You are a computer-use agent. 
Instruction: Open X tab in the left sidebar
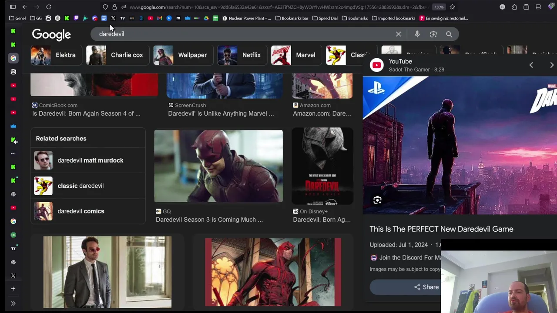coord(13,276)
